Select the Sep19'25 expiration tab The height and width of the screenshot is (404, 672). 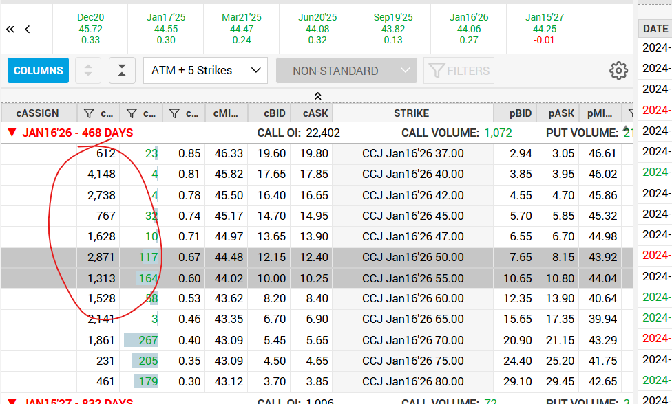(393, 29)
